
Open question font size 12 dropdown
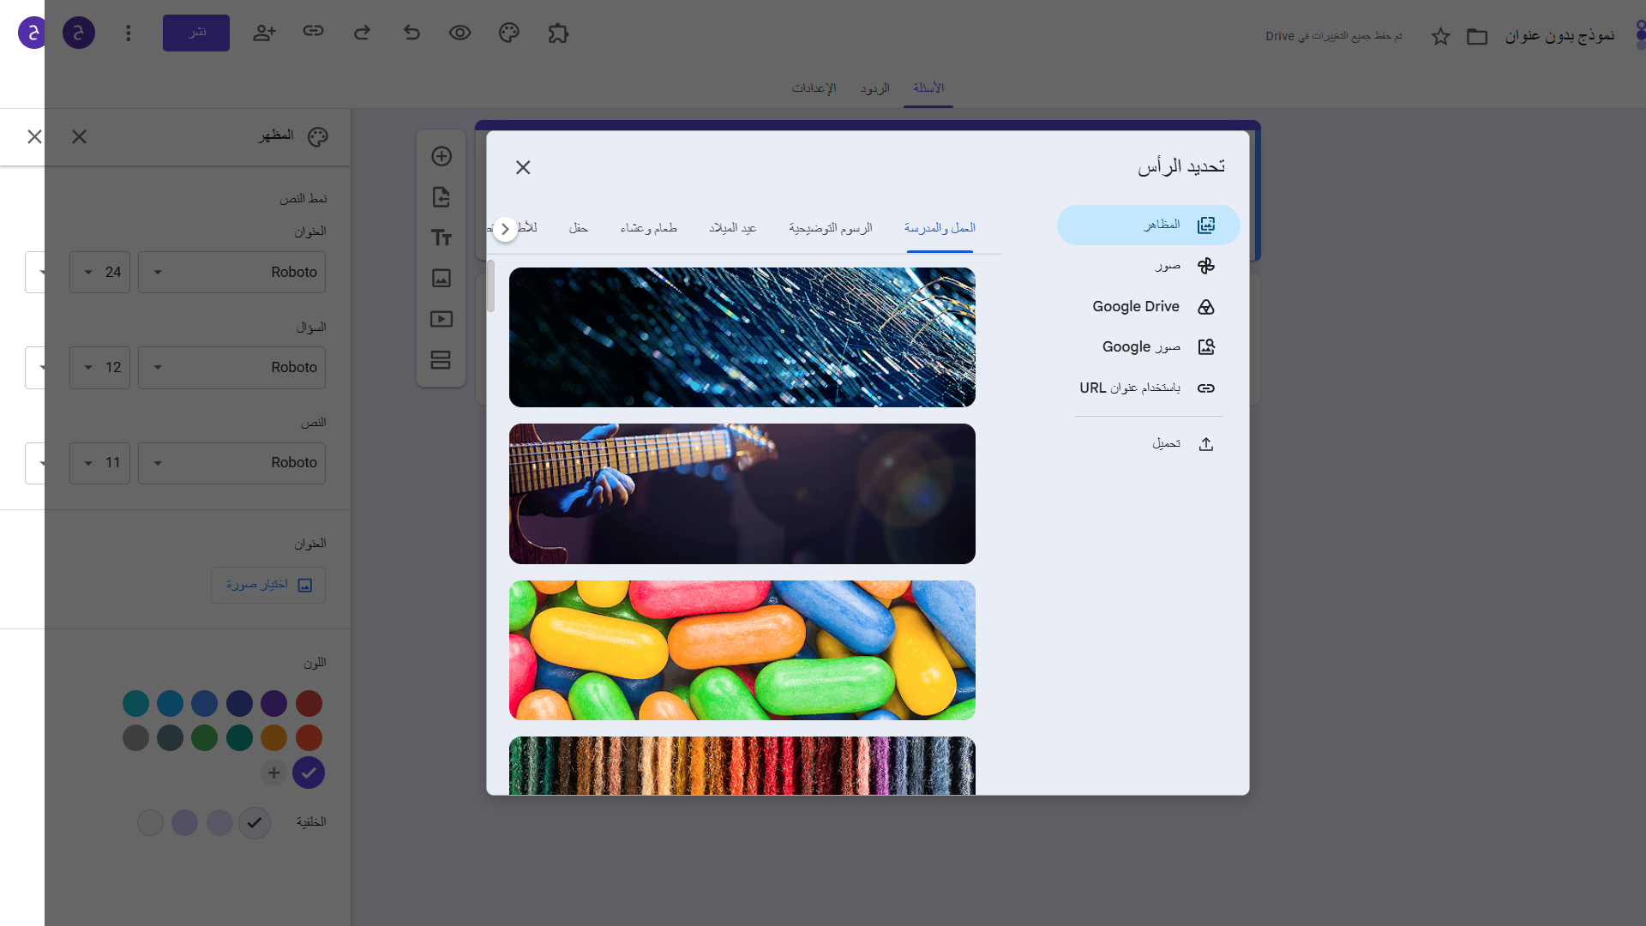[99, 368]
